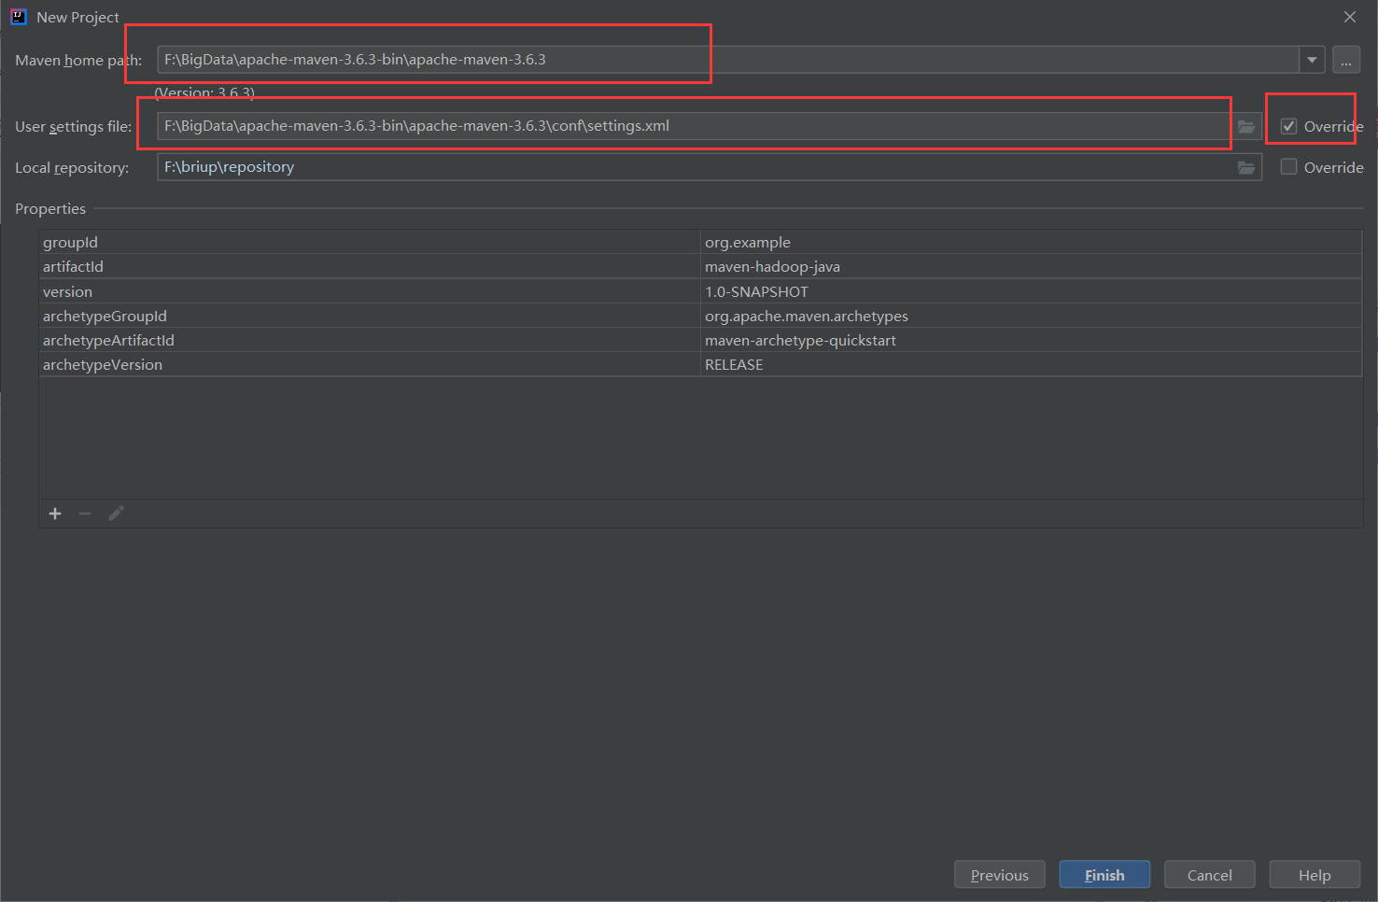1378x902 pixels.
Task: Disable Override for the user settings file
Action: (x=1288, y=126)
